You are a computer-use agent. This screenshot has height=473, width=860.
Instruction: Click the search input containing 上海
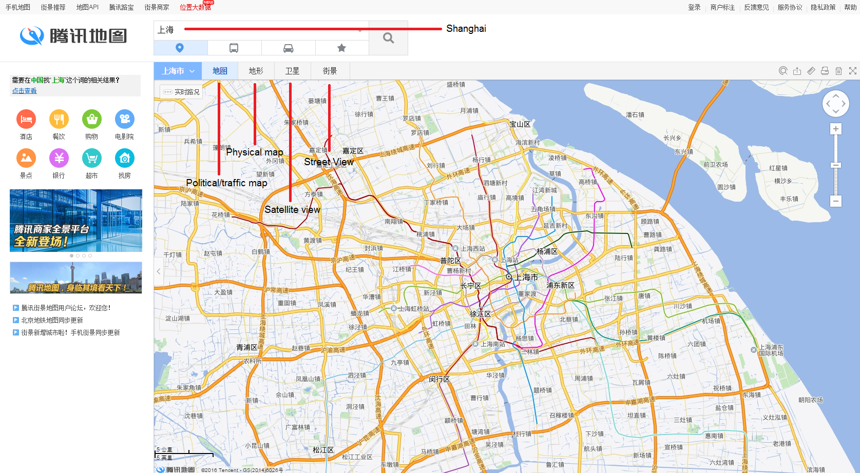click(x=261, y=30)
